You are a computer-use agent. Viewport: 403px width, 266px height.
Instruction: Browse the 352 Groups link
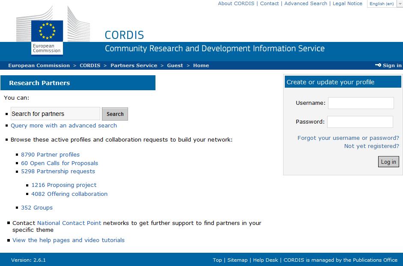(37, 208)
